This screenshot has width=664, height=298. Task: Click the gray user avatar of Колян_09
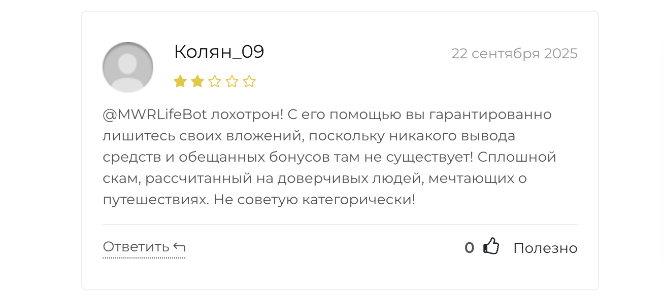coord(128,67)
